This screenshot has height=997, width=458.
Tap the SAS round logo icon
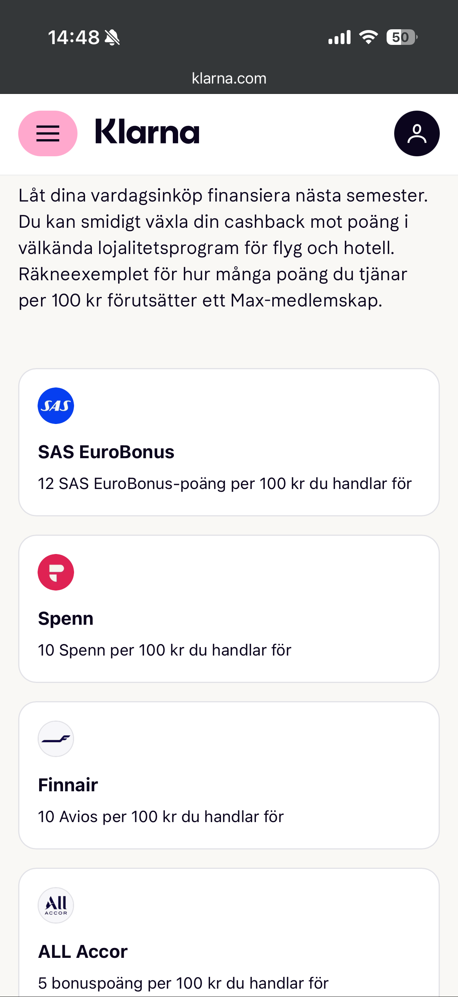56,406
